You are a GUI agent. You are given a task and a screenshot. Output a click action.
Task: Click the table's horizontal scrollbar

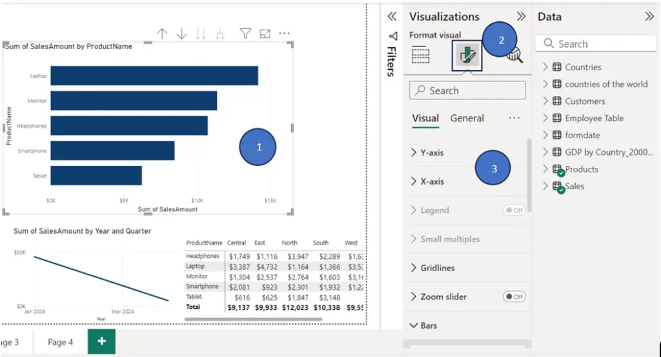coord(253,320)
